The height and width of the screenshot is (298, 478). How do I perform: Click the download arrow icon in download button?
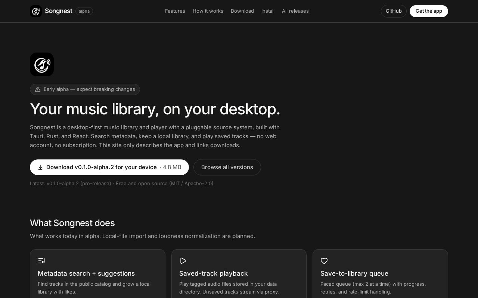tap(40, 167)
